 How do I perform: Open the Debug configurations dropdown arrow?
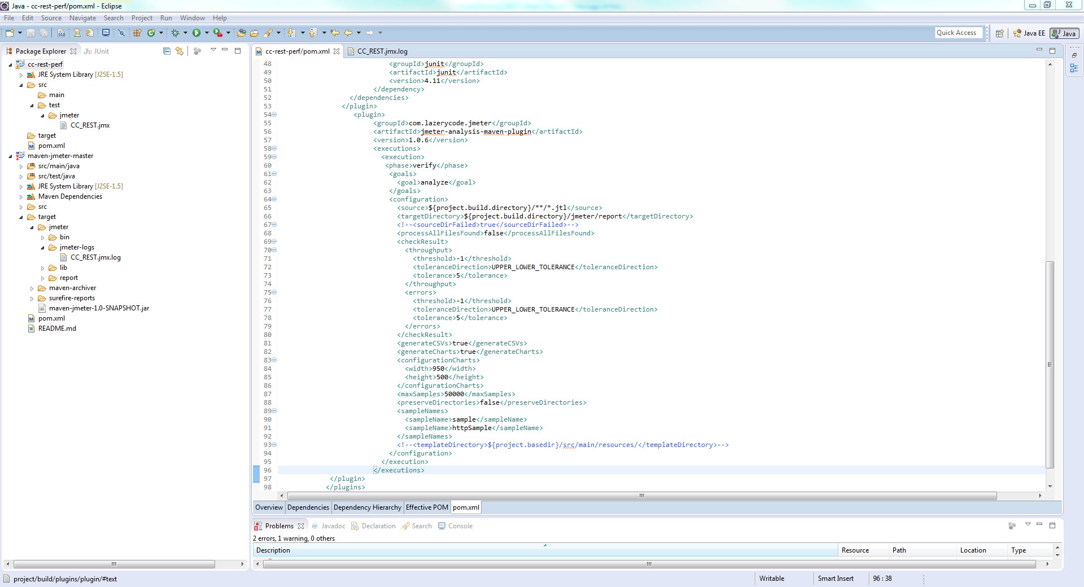[x=185, y=33]
